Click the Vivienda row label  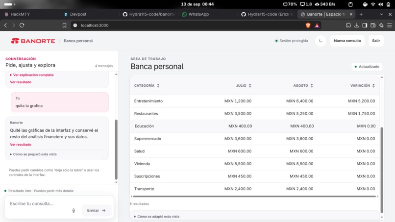[x=142, y=164]
